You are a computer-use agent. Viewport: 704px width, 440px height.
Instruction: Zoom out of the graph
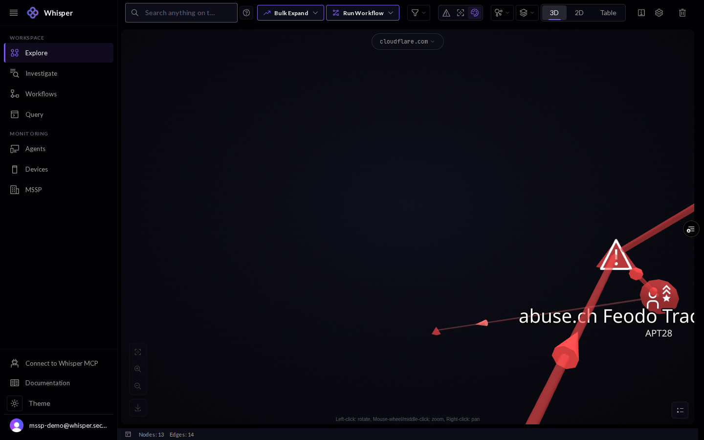pyautogui.click(x=138, y=386)
